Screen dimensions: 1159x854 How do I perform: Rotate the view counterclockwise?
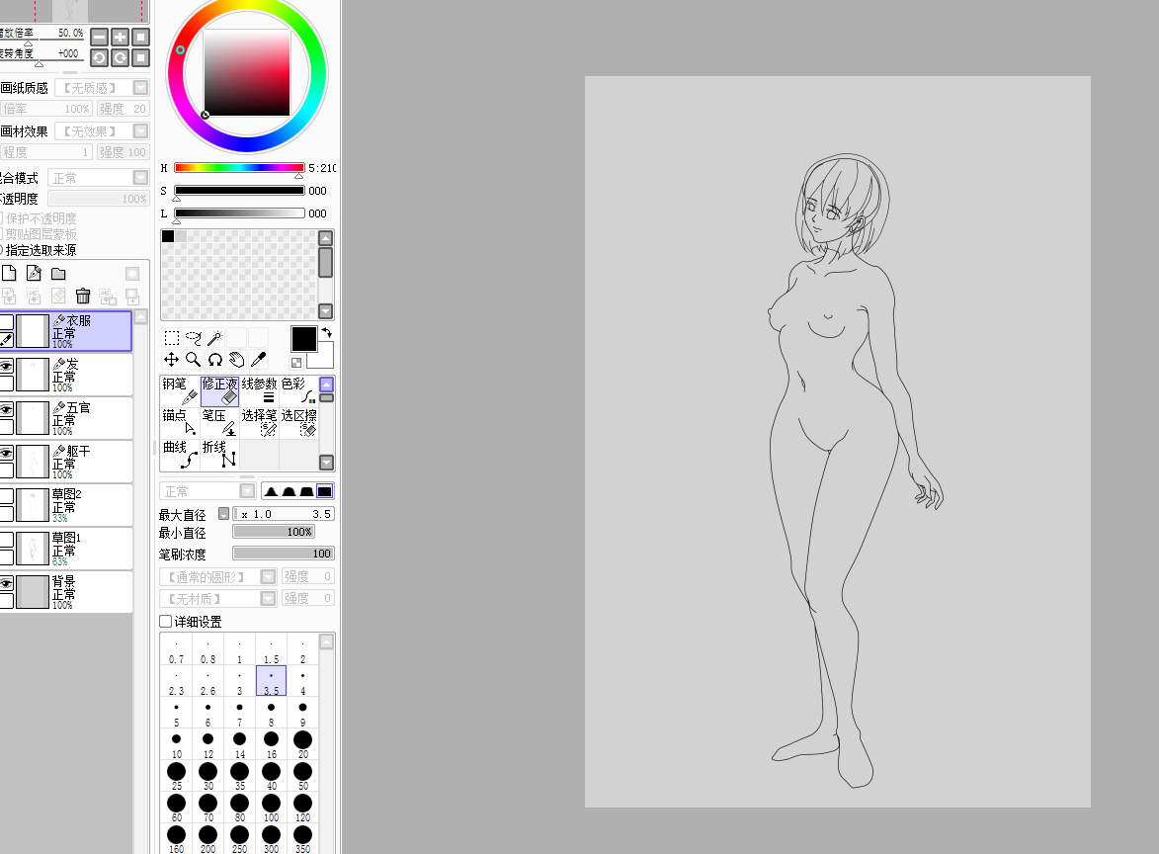[99, 57]
